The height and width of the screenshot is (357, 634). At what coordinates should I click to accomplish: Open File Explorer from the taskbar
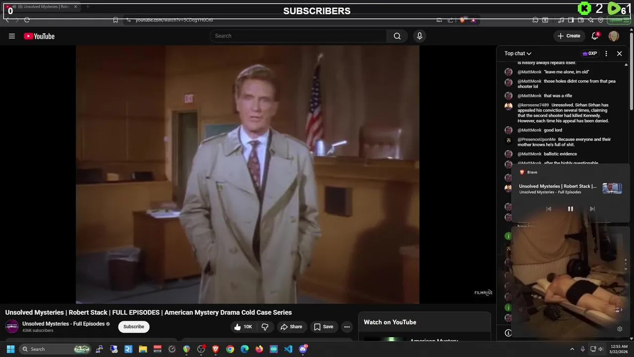click(143, 349)
